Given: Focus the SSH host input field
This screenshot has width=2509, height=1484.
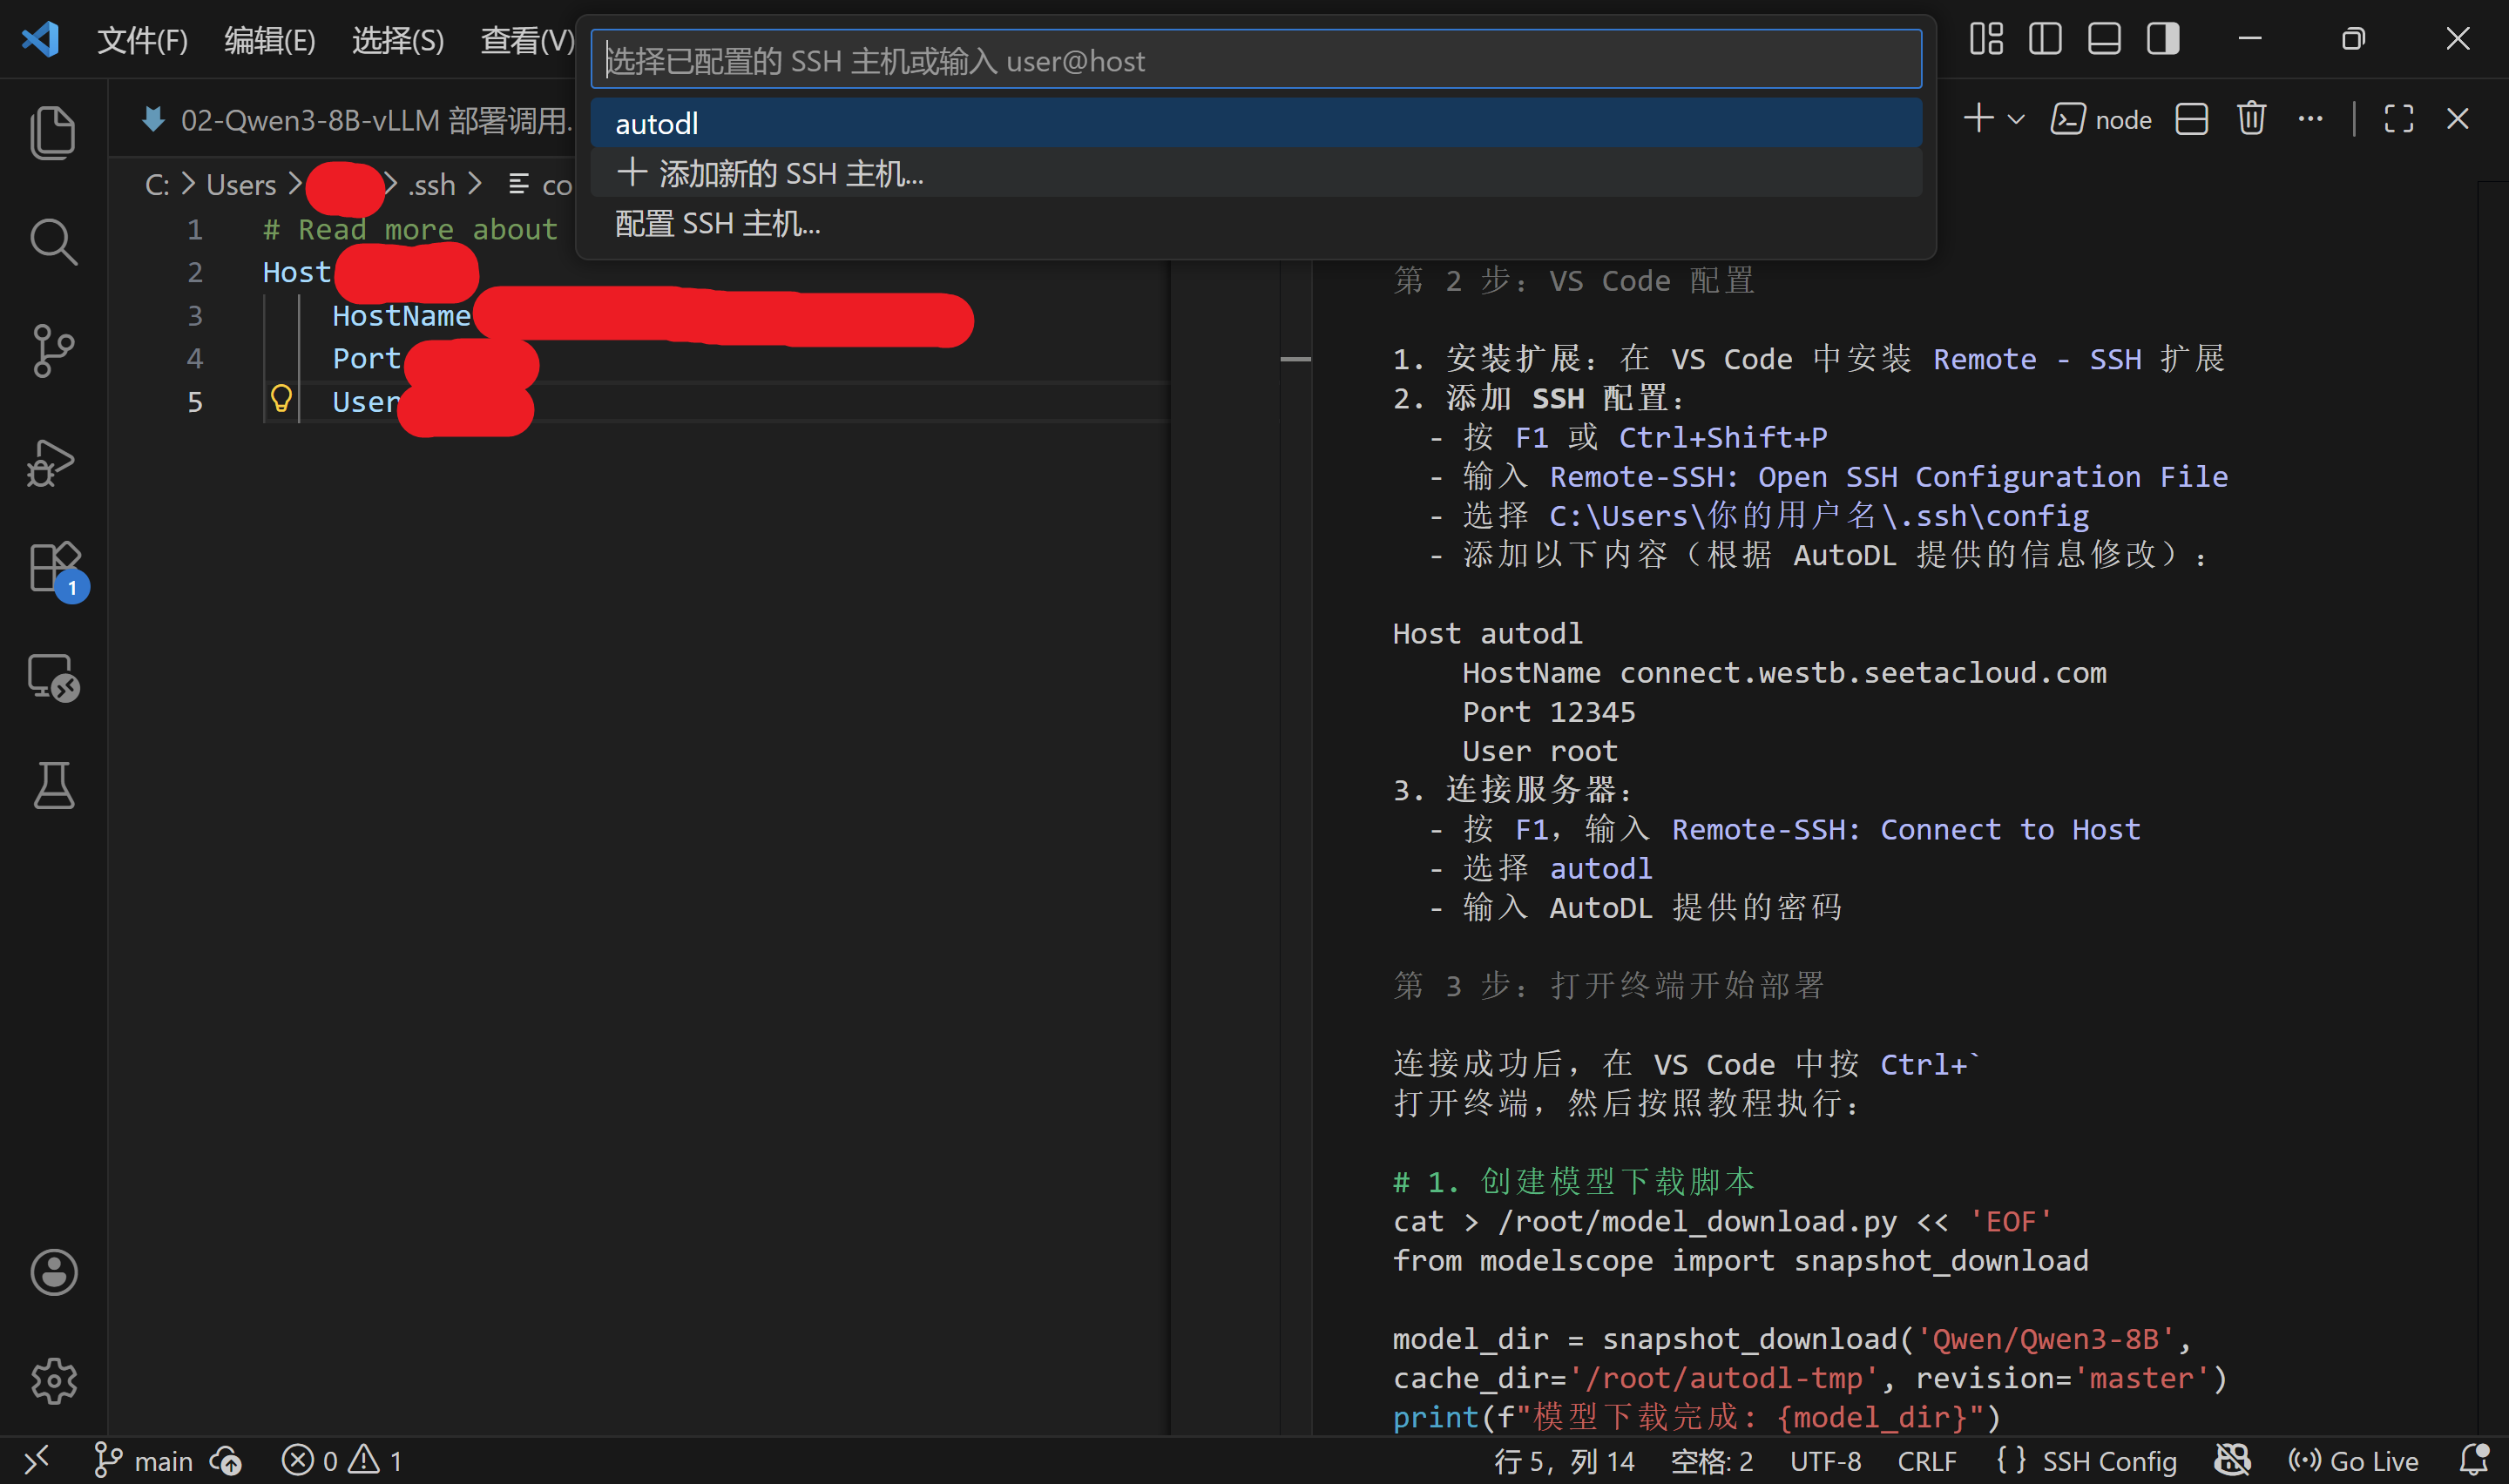Looking at the screenshot, I should pos(1255,61).
